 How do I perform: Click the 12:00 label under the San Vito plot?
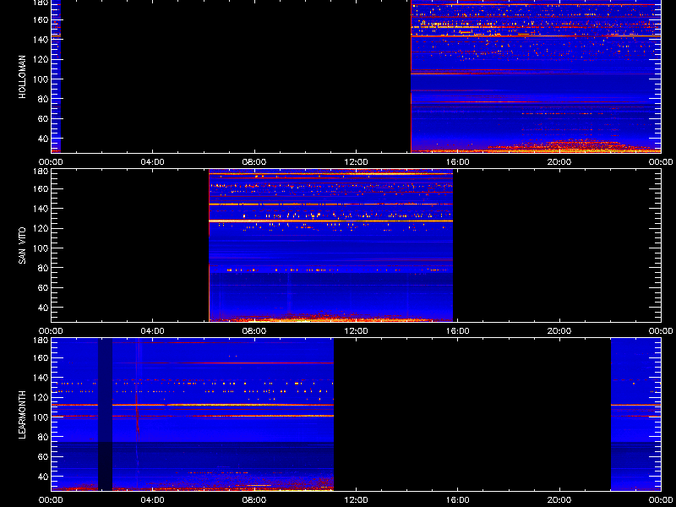(x=356, y=331)
